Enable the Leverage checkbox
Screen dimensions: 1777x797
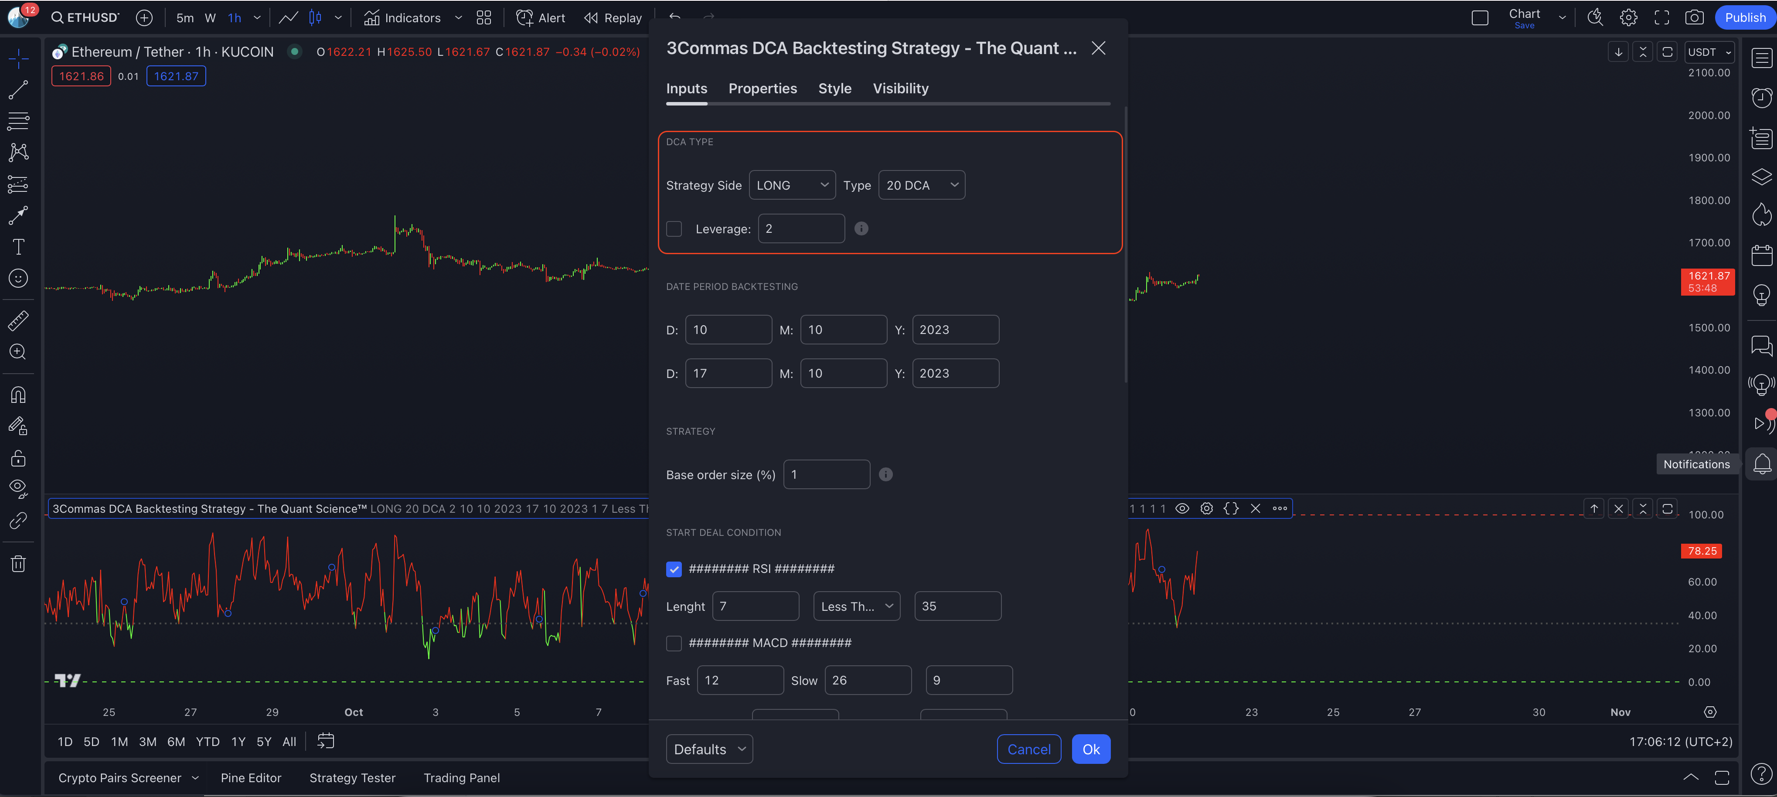[674, 228]
